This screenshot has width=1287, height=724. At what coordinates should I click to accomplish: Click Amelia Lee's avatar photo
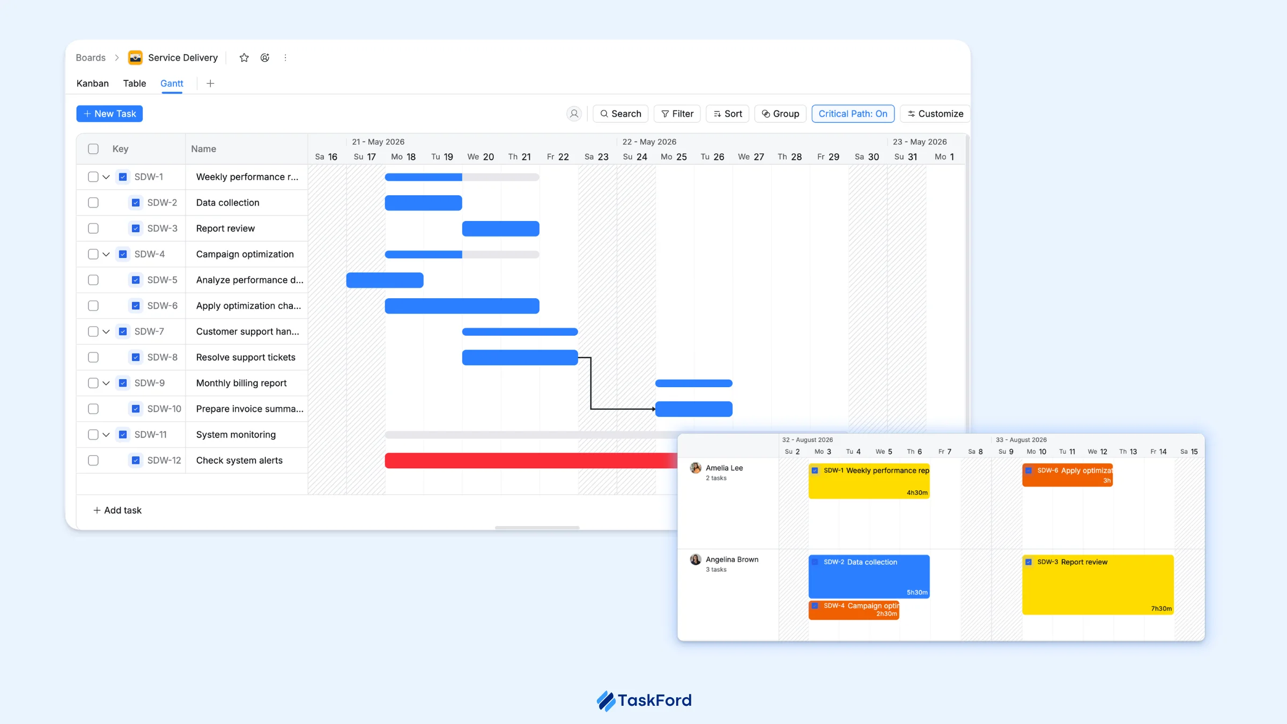click(696, 468)
